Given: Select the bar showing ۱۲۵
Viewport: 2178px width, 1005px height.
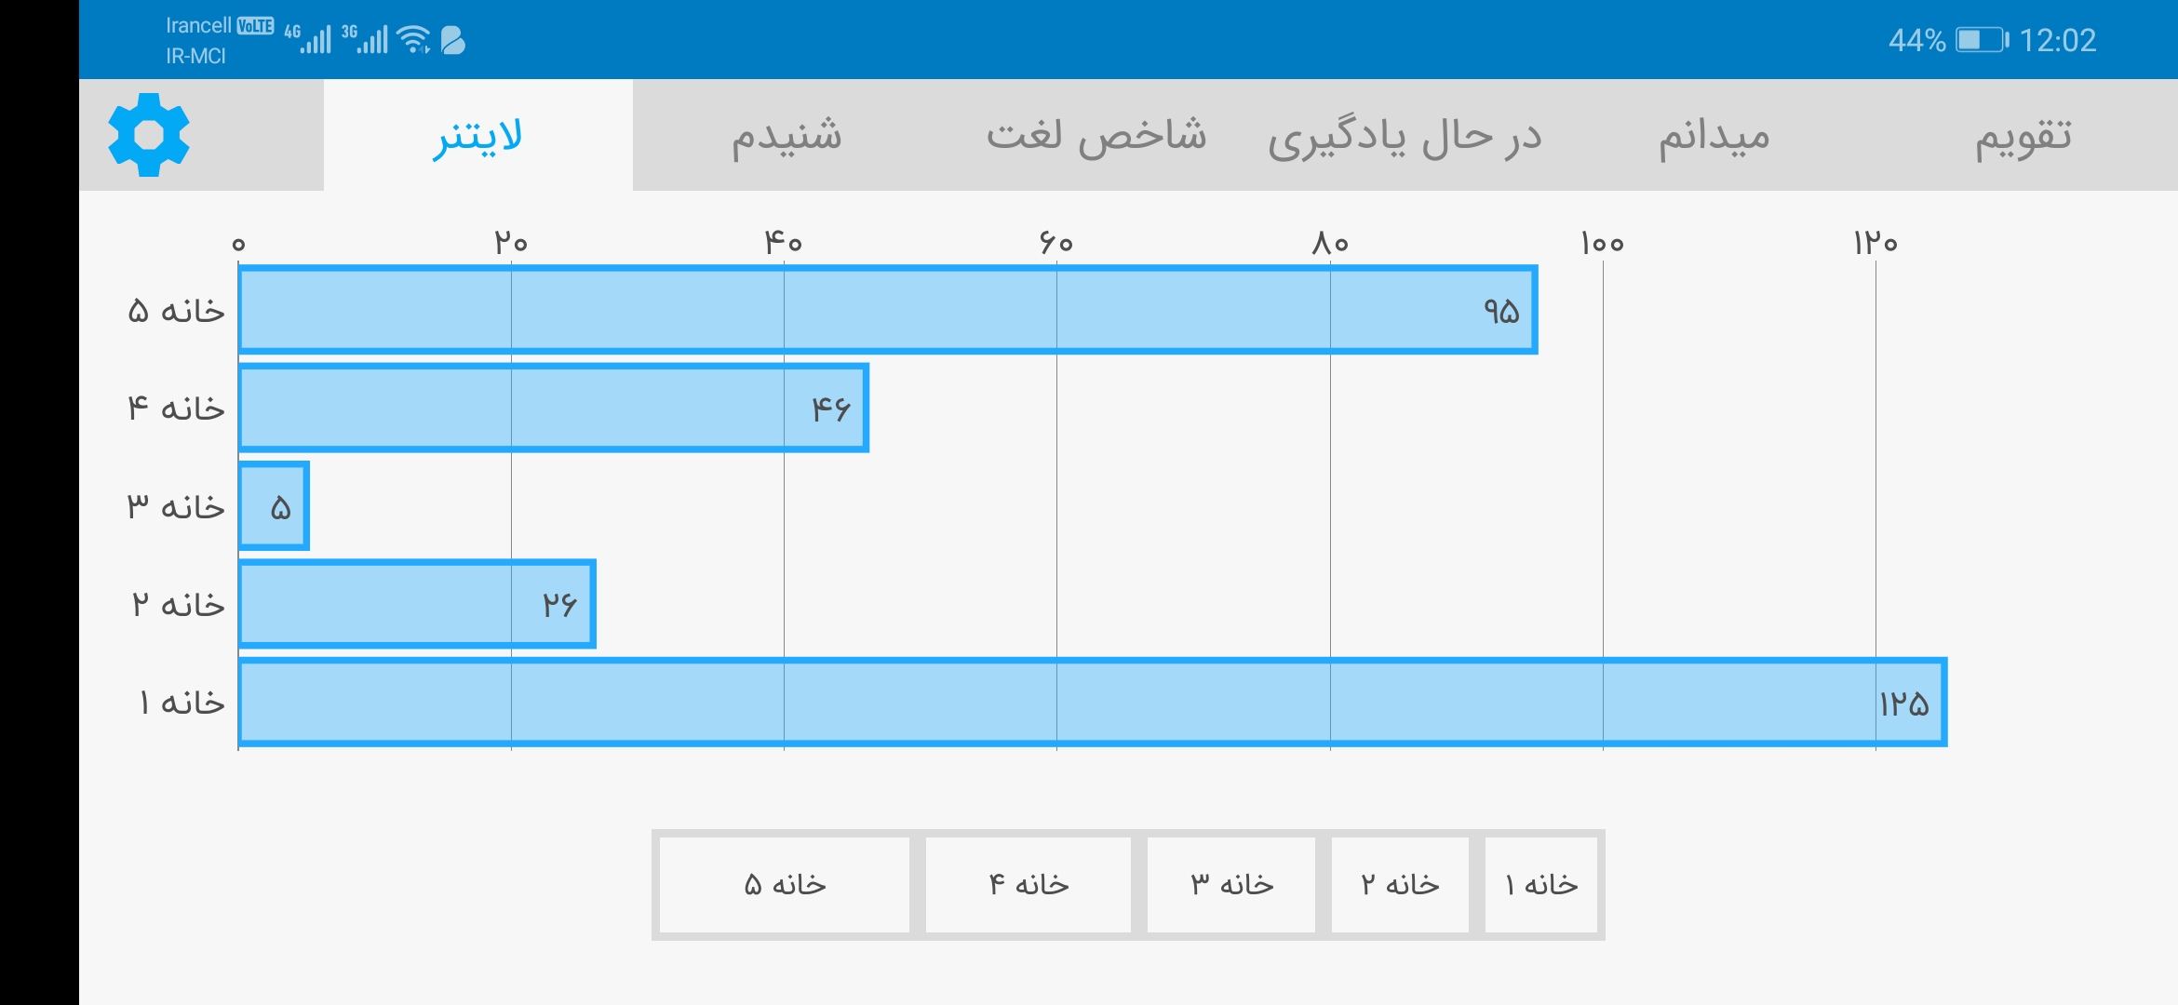Looking at the screenshot, I should point(1093,703).
